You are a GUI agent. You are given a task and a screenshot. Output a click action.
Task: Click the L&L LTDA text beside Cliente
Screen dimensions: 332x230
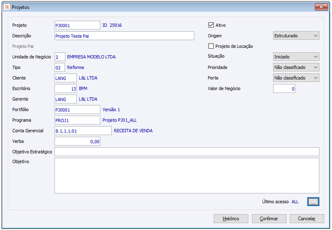88,78
